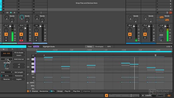Toggle first Post send button
The height and width of the screenshot is (98, 174).
point(161,17)
